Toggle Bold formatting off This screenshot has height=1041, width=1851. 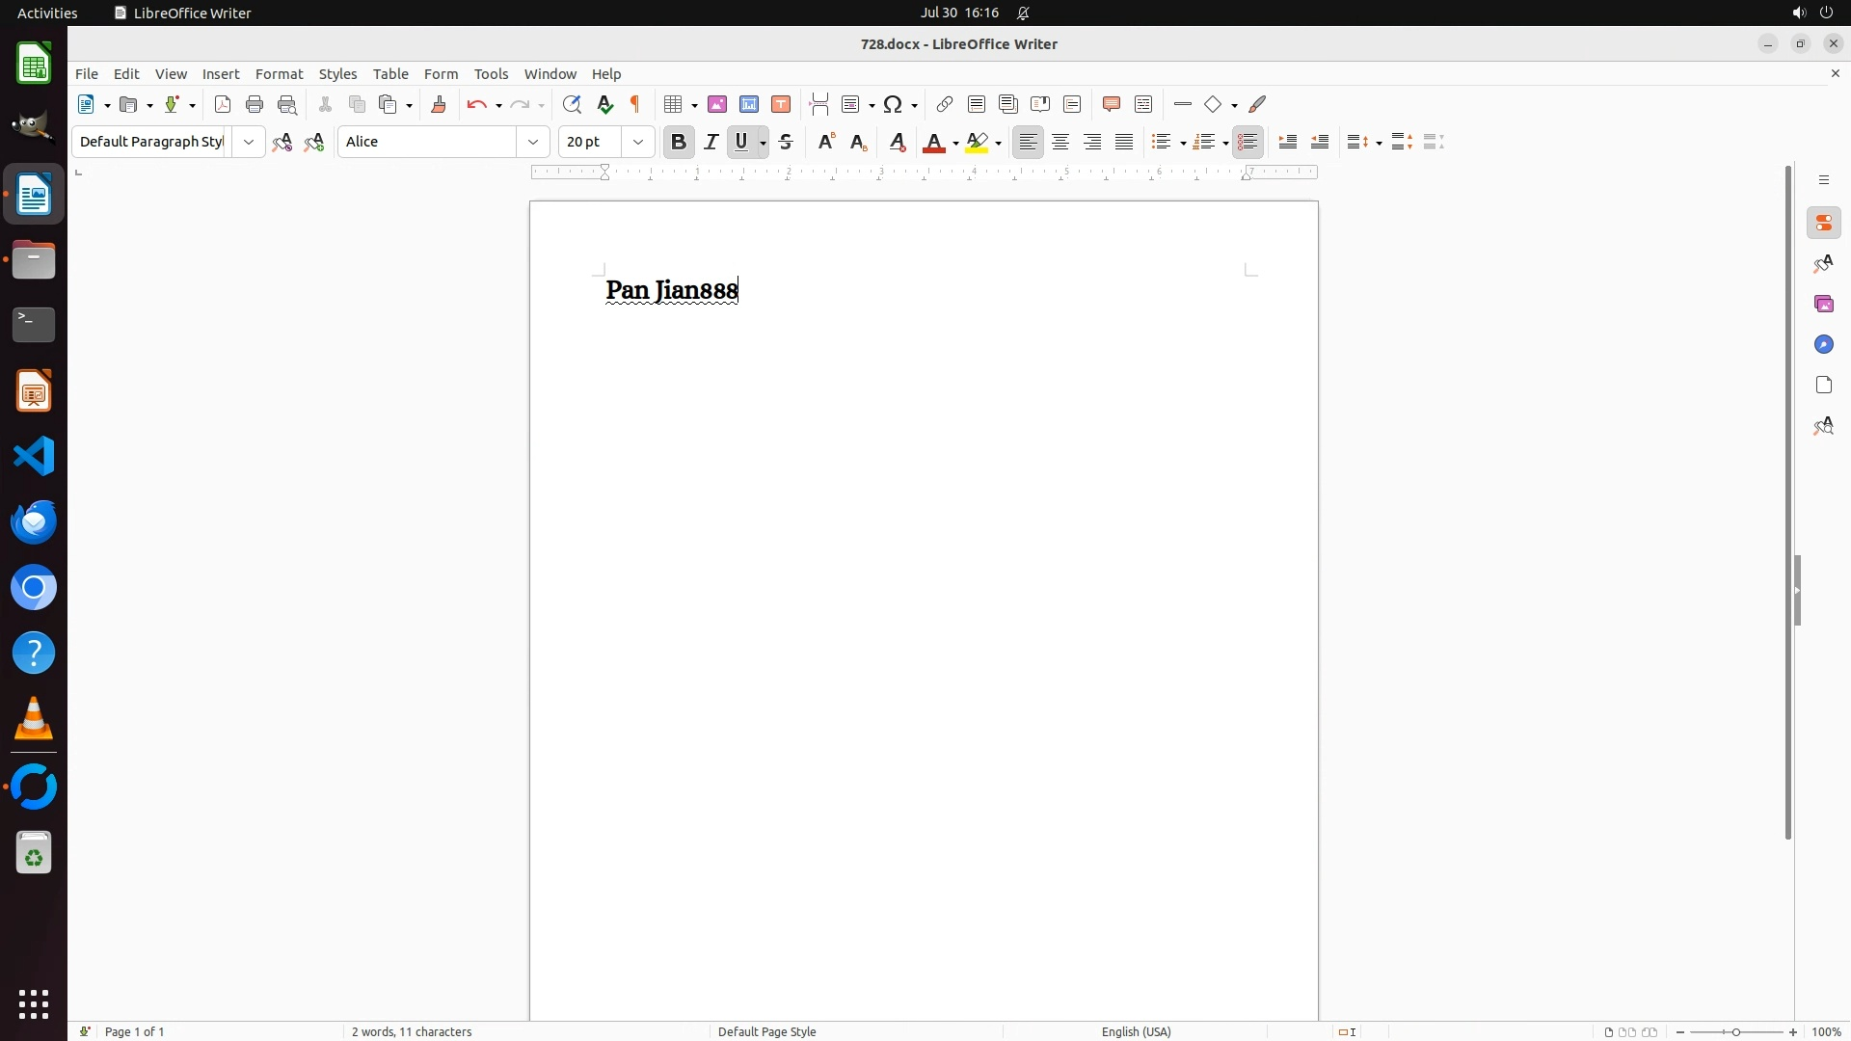679,143
